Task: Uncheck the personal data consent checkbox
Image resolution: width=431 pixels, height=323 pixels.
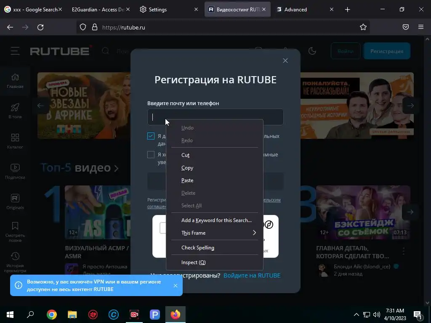Action: (151, 136)
